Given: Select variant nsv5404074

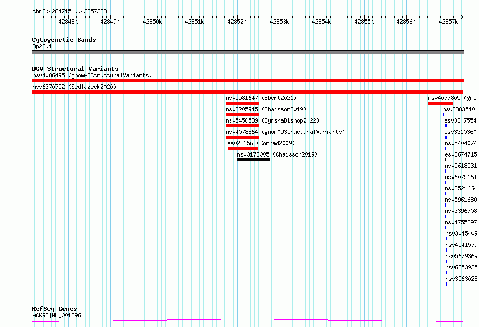Looking at the screenshot, I should 461,143.
